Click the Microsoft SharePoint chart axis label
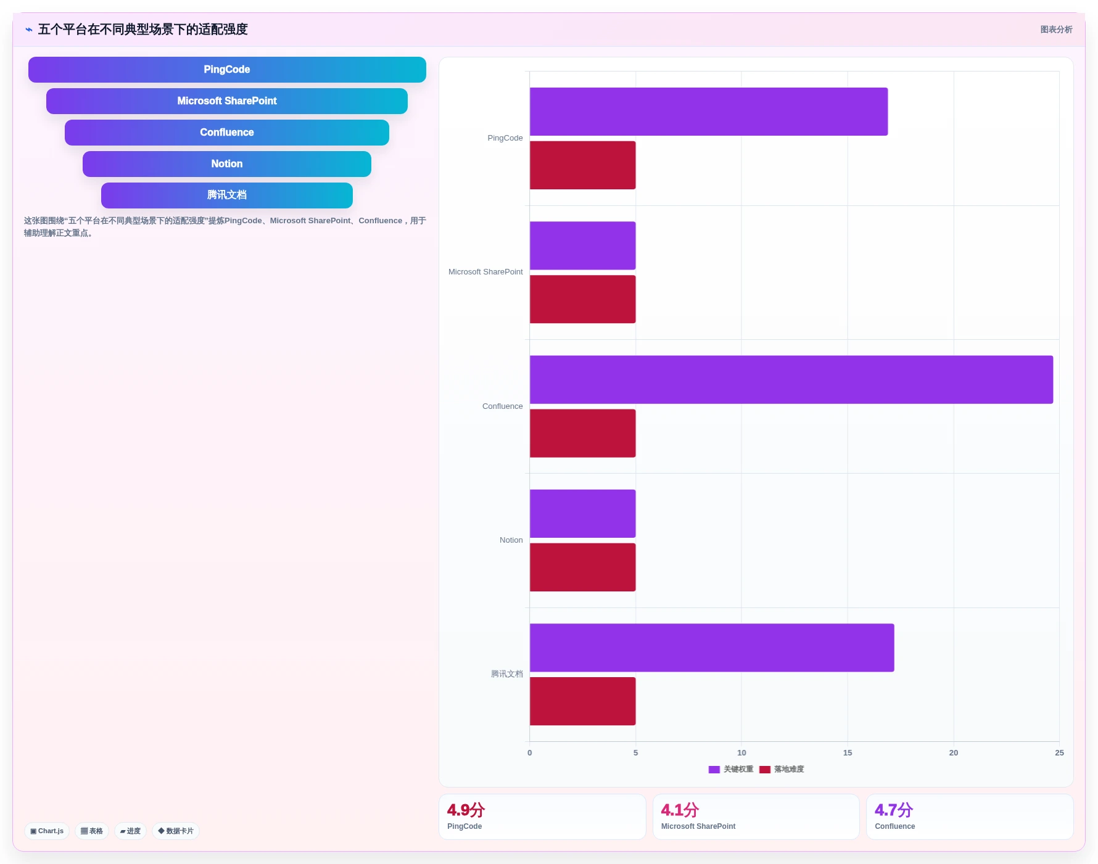The width and height of the screenshot is (1098, 864). (485, 272)
